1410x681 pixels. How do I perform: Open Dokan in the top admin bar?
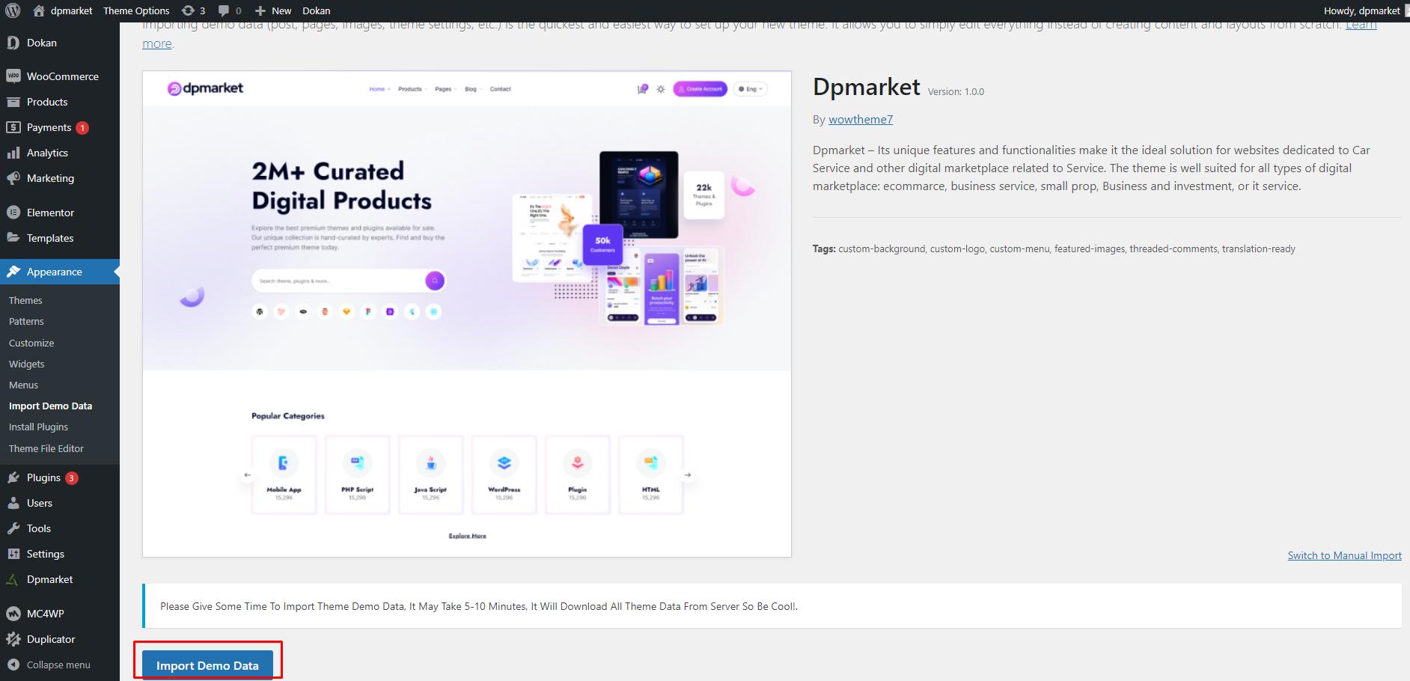pos(317,10)
